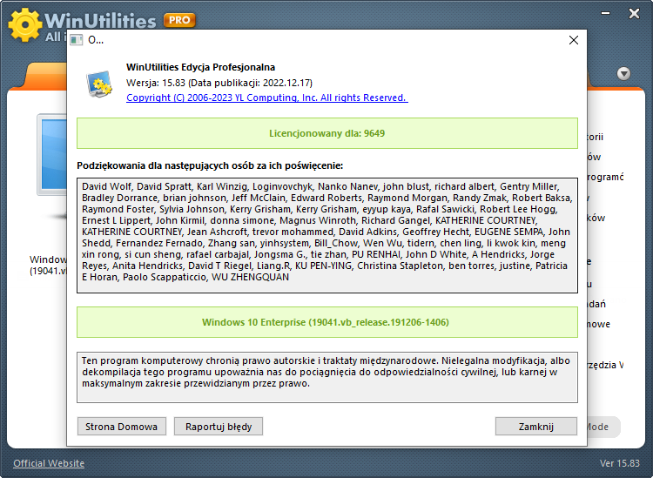
Task: Click the WinUtilities Edycja Profesjonalna heading
Action: (200, 67)
